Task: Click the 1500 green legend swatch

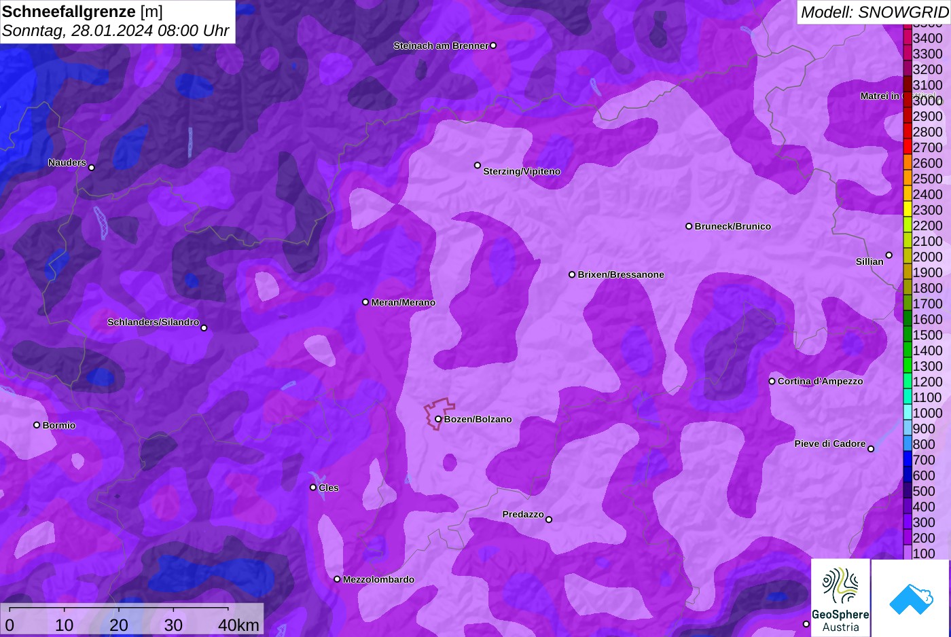Action: (907, 335)
